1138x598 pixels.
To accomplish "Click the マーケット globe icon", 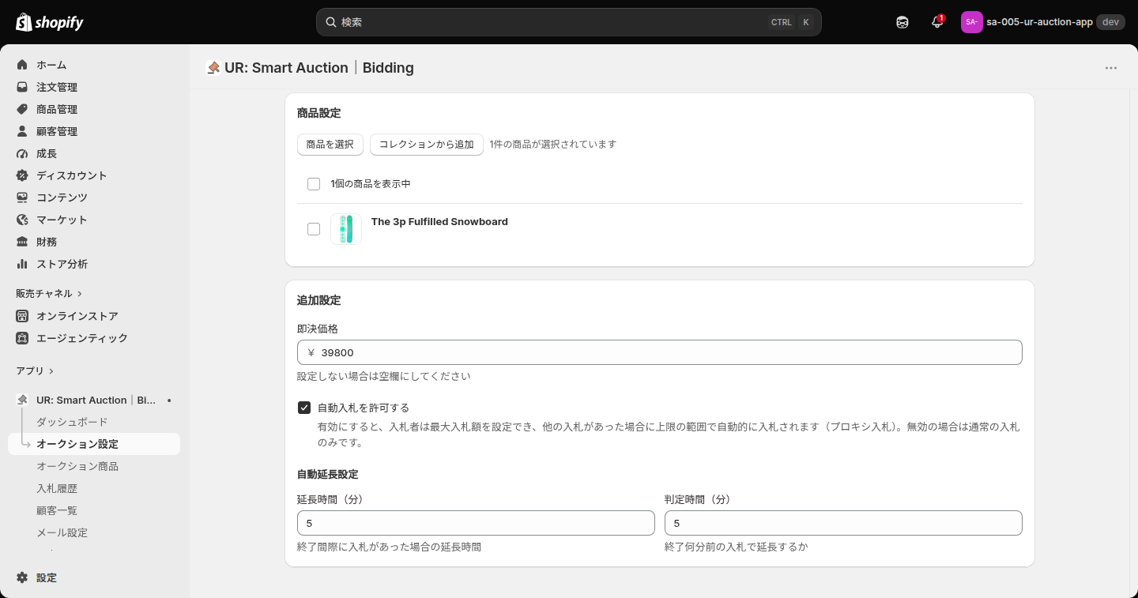I will [x=22, y=220].
